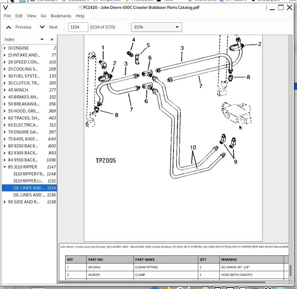Select the 85 3110 RIPPER bookmark
The height and width of the screenshot is (289, 297).
tap(29, 167)
